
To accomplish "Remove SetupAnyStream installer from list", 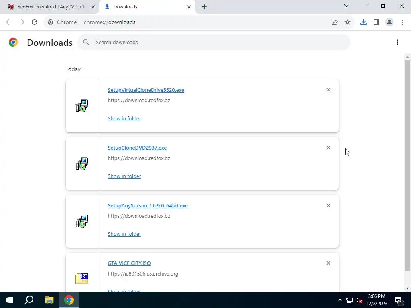I will point(328,205).
